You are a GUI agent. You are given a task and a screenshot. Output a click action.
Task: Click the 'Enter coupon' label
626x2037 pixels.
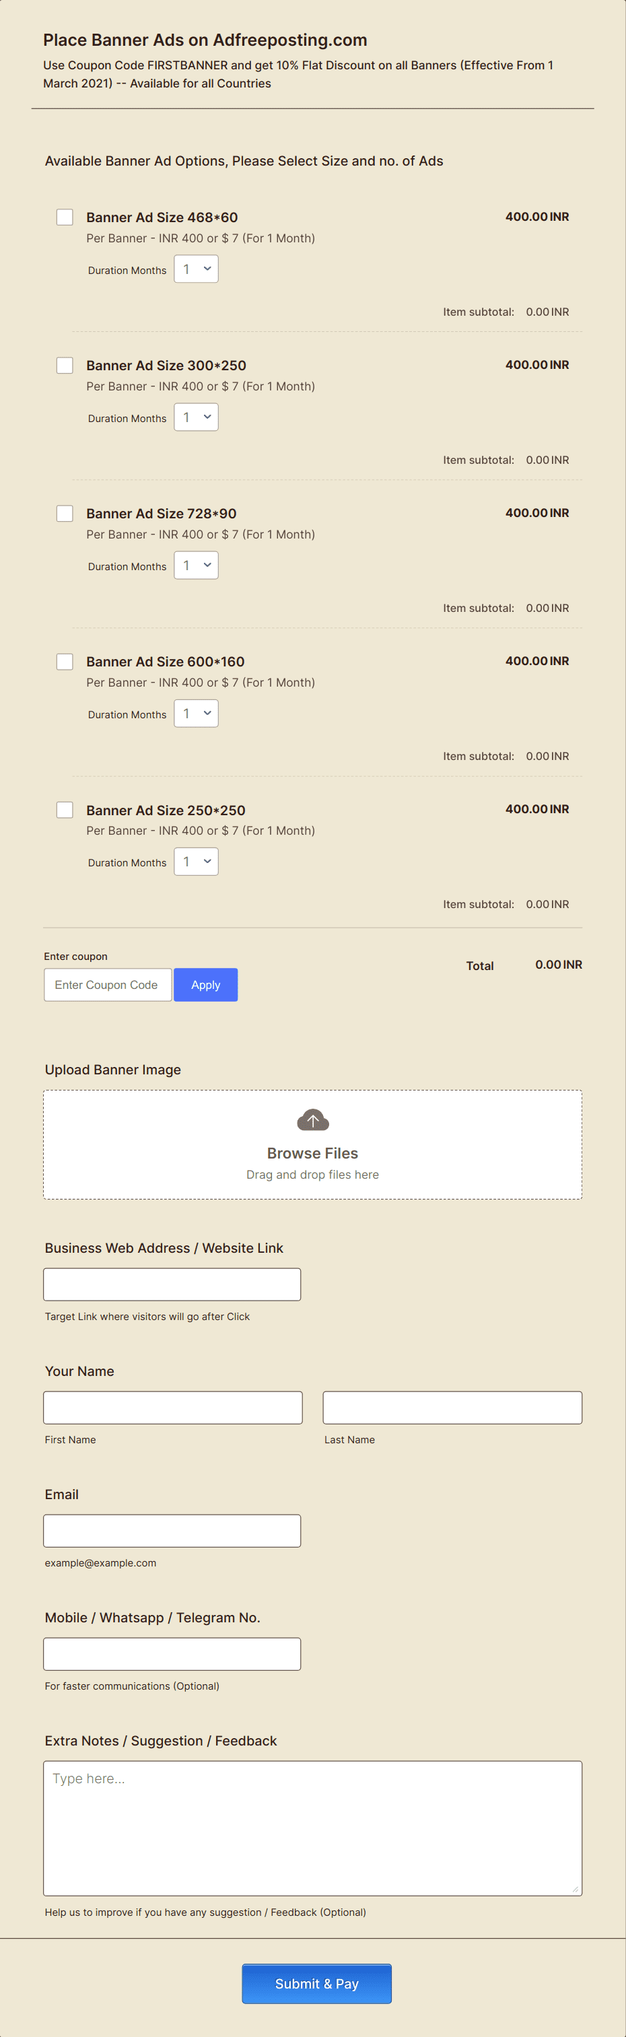point(76,956)
